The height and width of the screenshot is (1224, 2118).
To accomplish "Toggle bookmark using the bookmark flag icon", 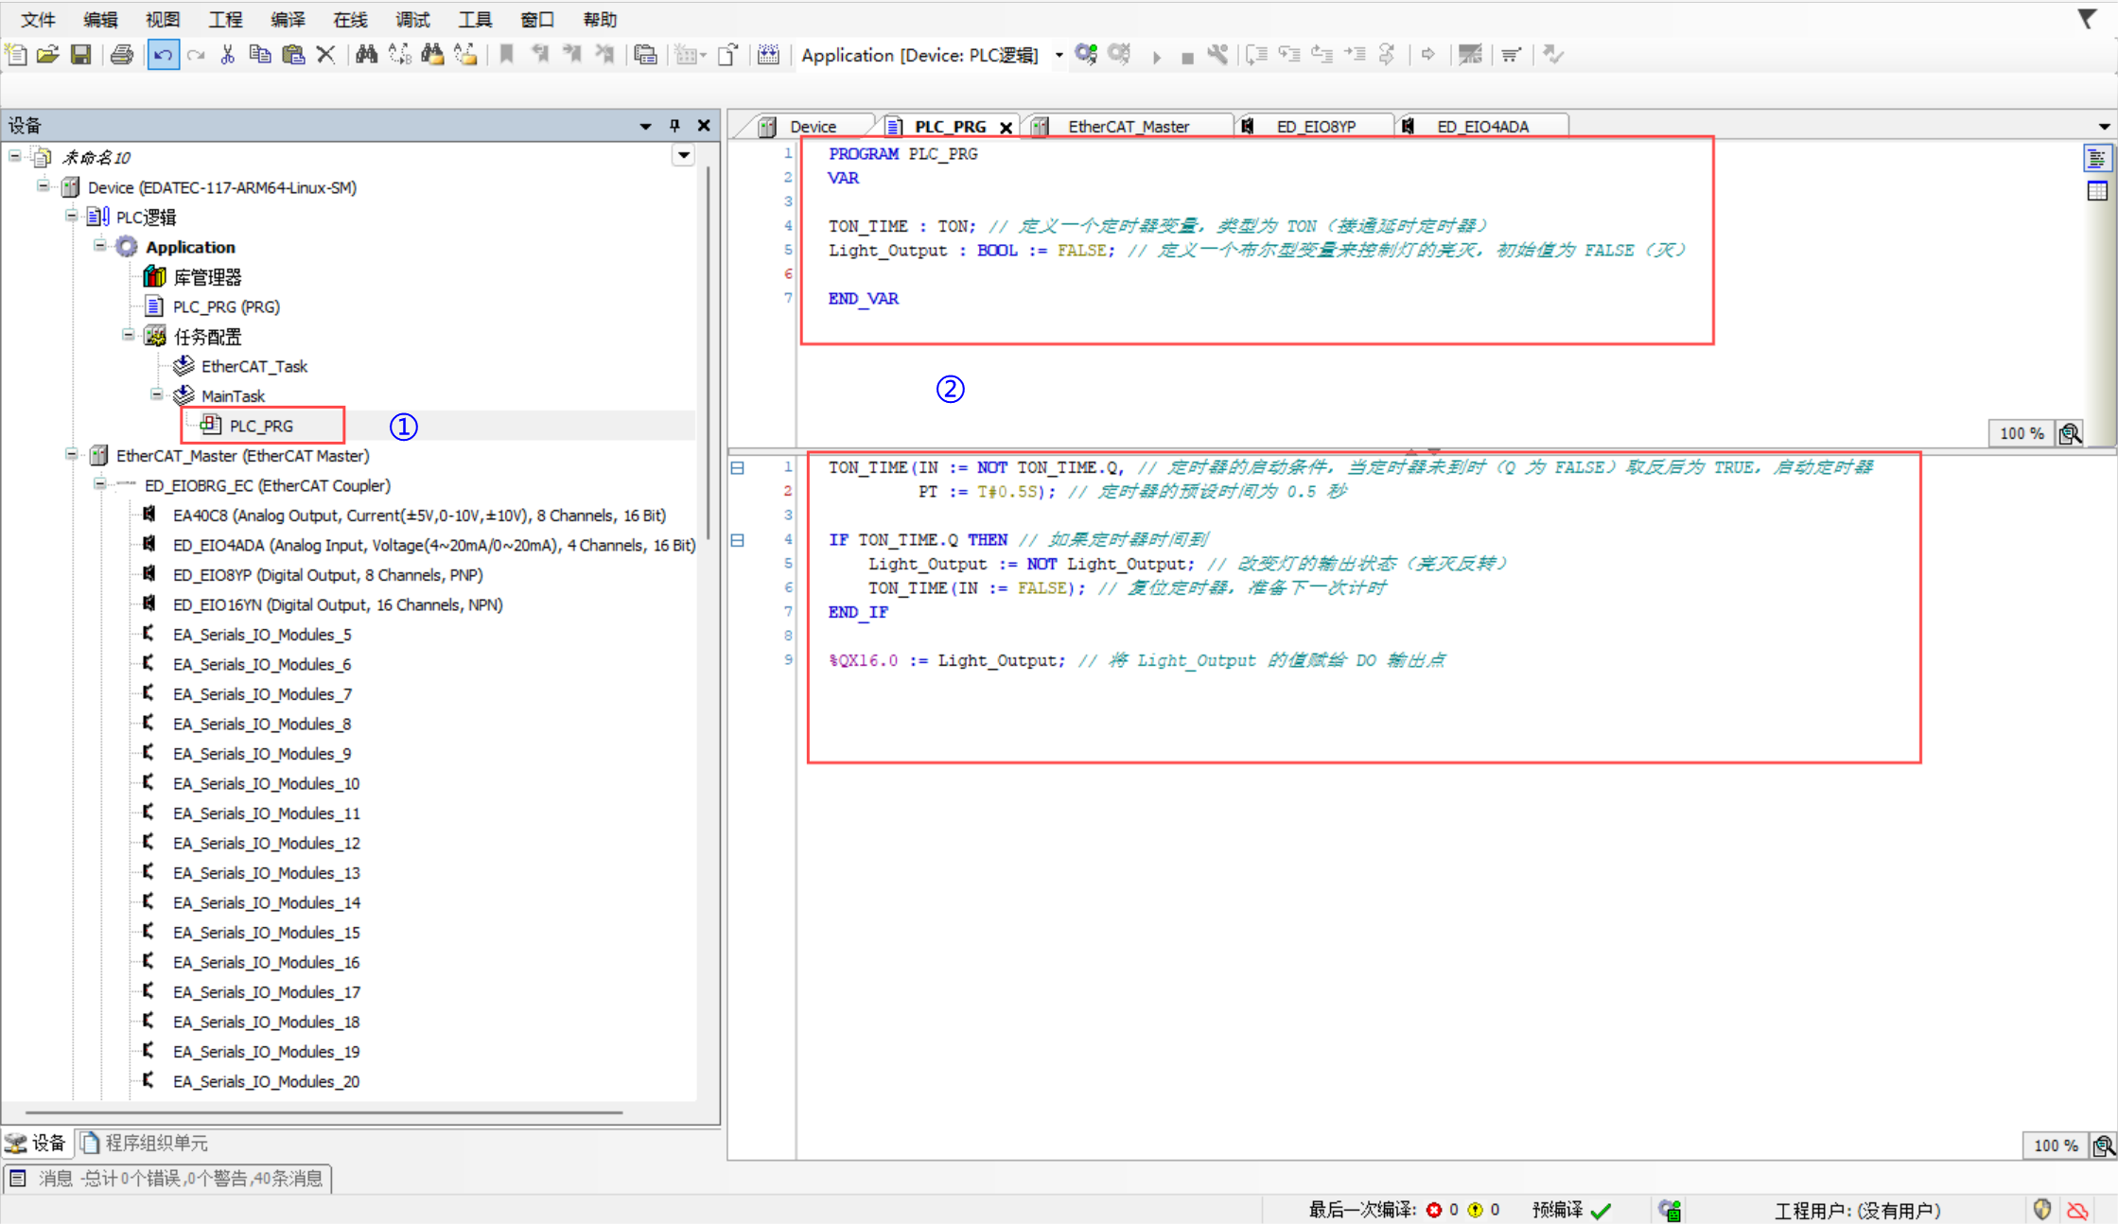I will (x=506, y=55).
